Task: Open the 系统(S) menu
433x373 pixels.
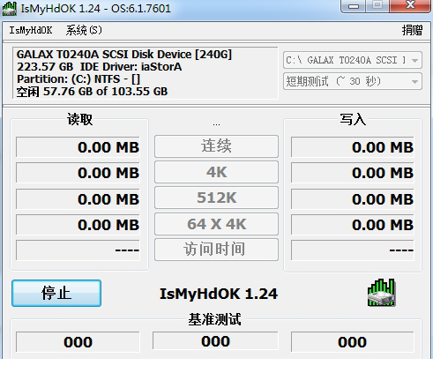Action: click(x=84, y=30)
